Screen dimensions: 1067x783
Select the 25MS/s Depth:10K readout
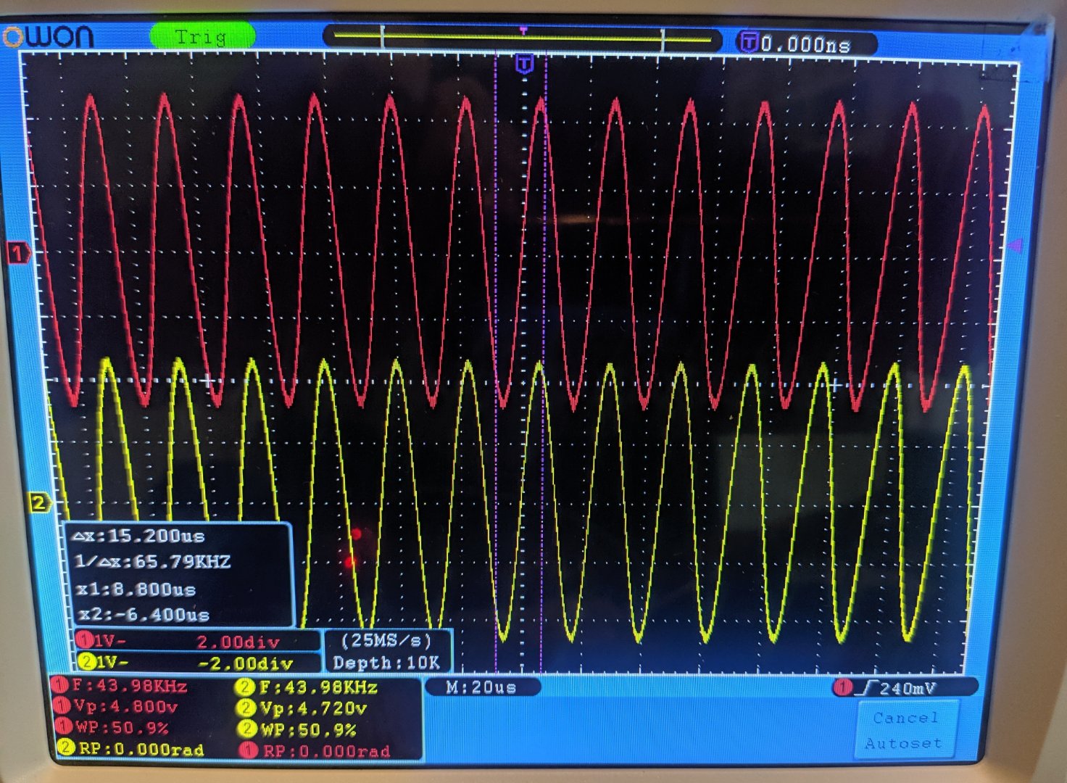(x=386, y=651)
